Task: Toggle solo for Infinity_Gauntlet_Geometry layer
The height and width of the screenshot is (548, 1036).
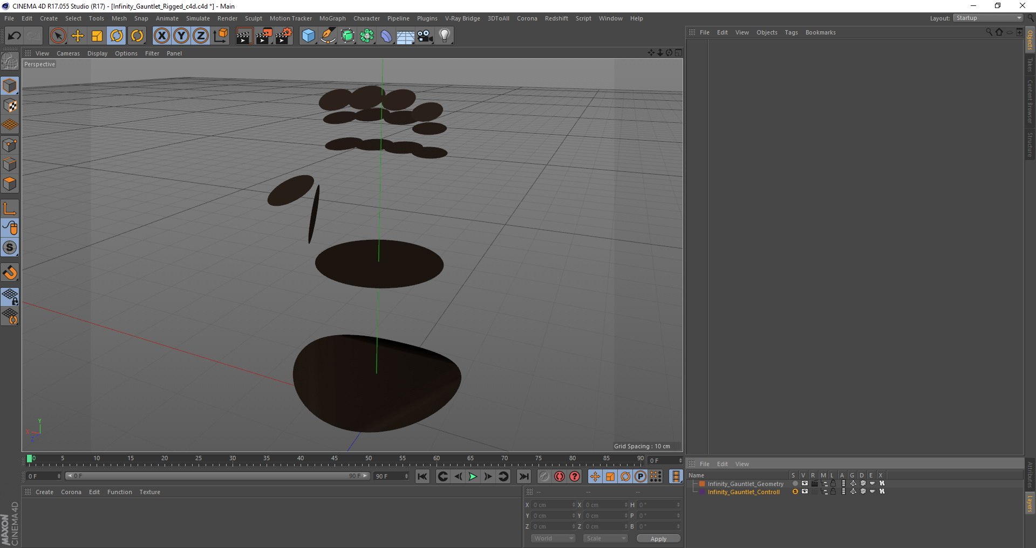Action: point(795,483)
